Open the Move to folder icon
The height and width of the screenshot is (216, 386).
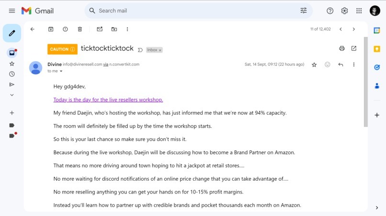click(x=114, y=29)
